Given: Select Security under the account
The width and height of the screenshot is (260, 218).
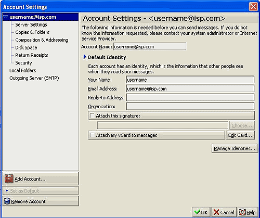Looking at the screenshot, I should point(23,63).
